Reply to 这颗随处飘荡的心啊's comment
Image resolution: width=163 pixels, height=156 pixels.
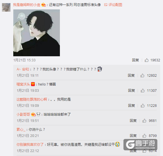point(131,106)
